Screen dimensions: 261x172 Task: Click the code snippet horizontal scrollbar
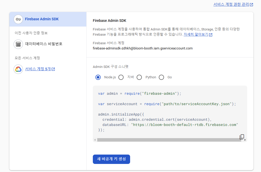(169, 140)
